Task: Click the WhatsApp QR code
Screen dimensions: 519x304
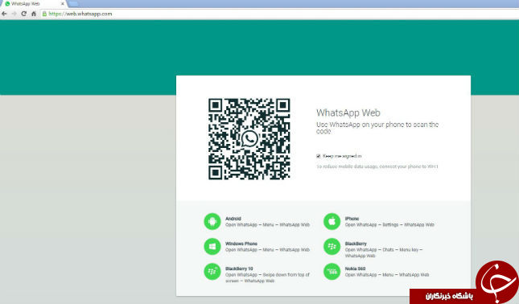Action: (249, 139)
